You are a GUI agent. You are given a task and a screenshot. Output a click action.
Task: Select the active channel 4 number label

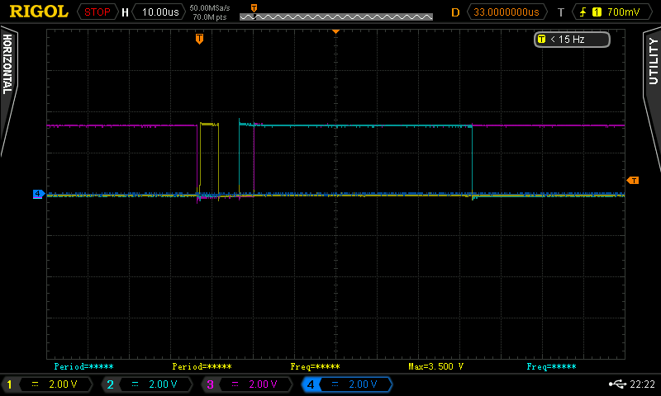click(311, 384)
